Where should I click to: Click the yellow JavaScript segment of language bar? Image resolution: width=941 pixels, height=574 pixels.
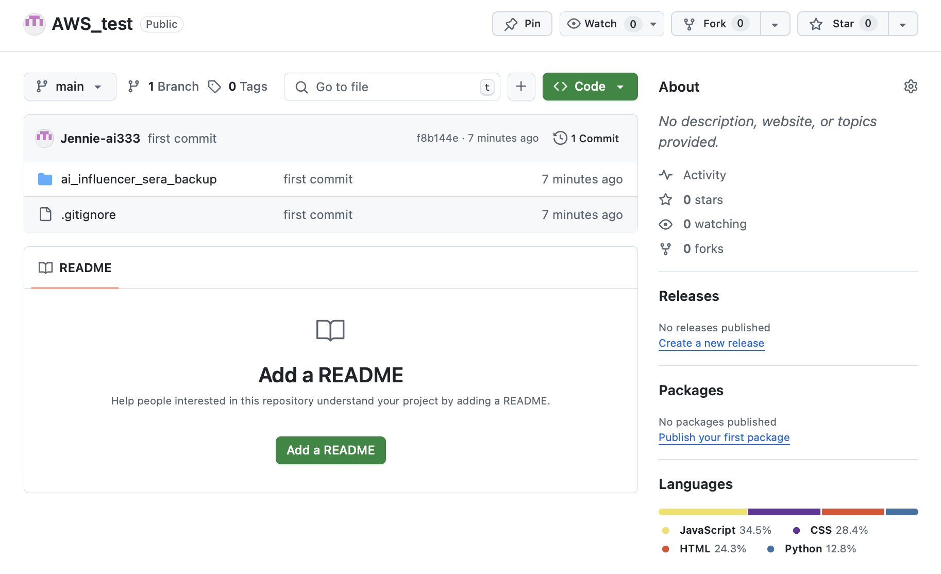[703, 512]
